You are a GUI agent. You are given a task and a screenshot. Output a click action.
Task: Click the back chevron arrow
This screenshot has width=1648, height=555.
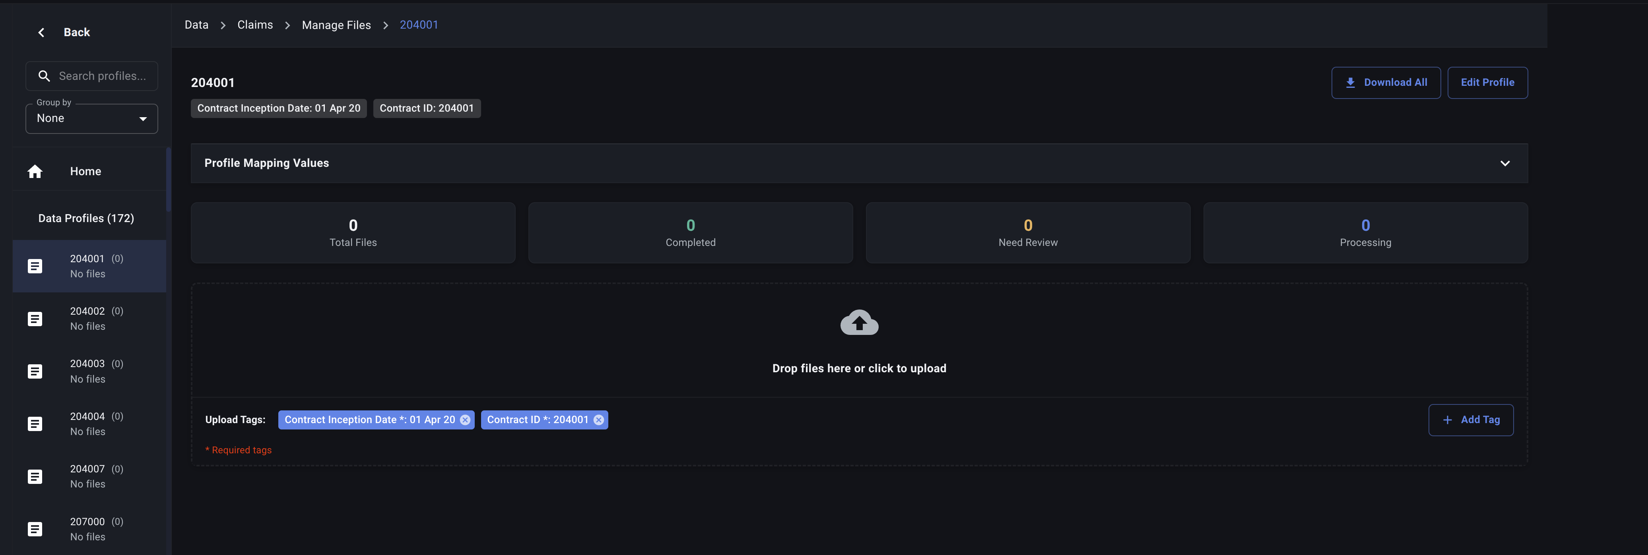click(41, 32)
